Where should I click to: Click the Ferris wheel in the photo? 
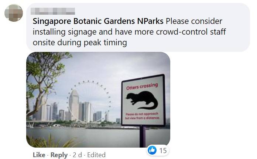tap(89, 101)
